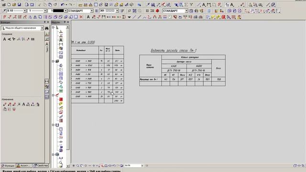
Task: Select the dimension line module icon in the tree
Action: 61,44
